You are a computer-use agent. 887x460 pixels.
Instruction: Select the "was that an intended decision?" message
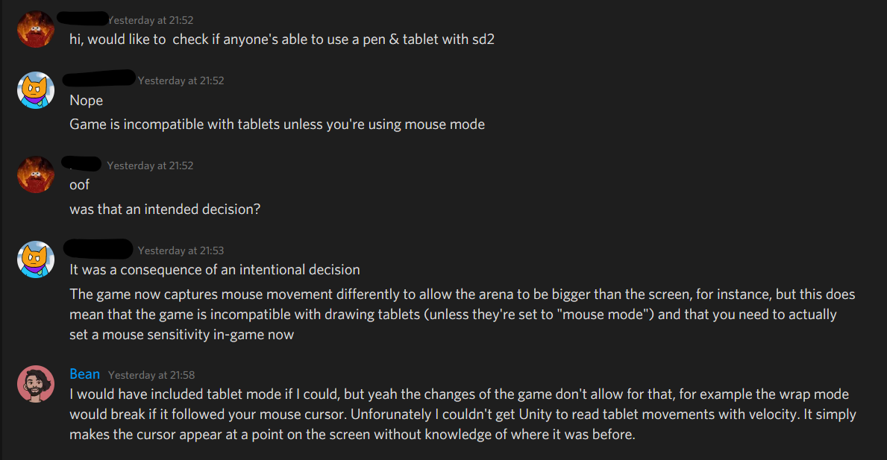click(x=165, y=209)
